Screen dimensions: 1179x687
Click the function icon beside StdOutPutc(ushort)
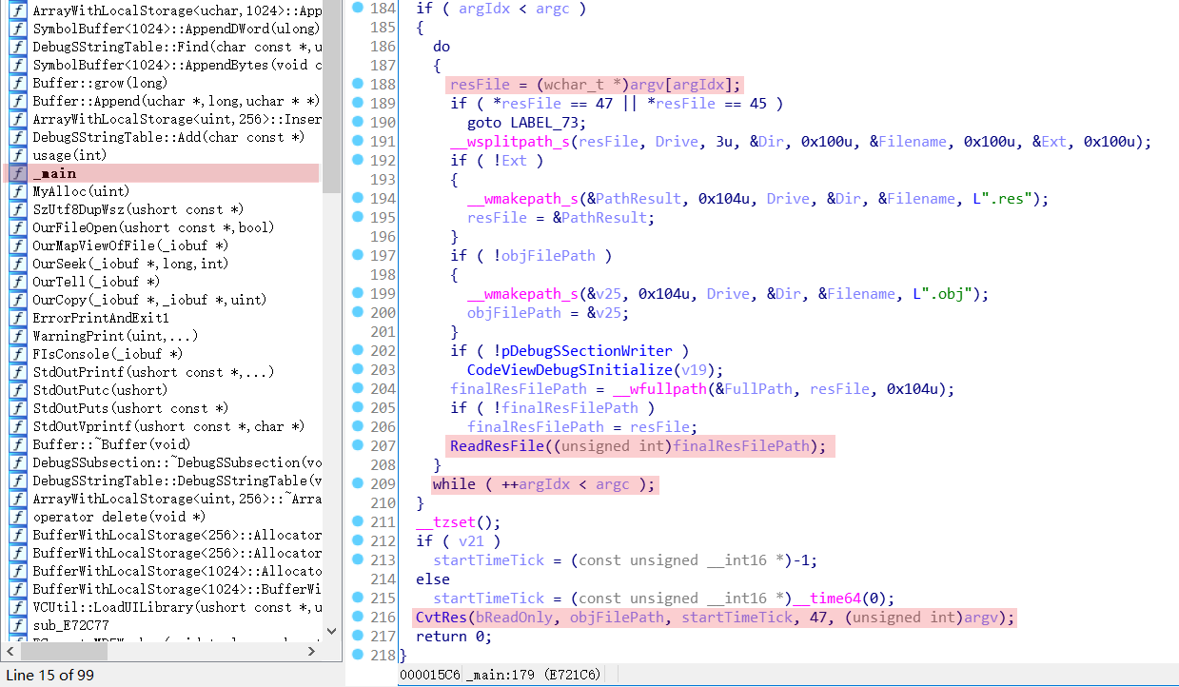(17, 390)
